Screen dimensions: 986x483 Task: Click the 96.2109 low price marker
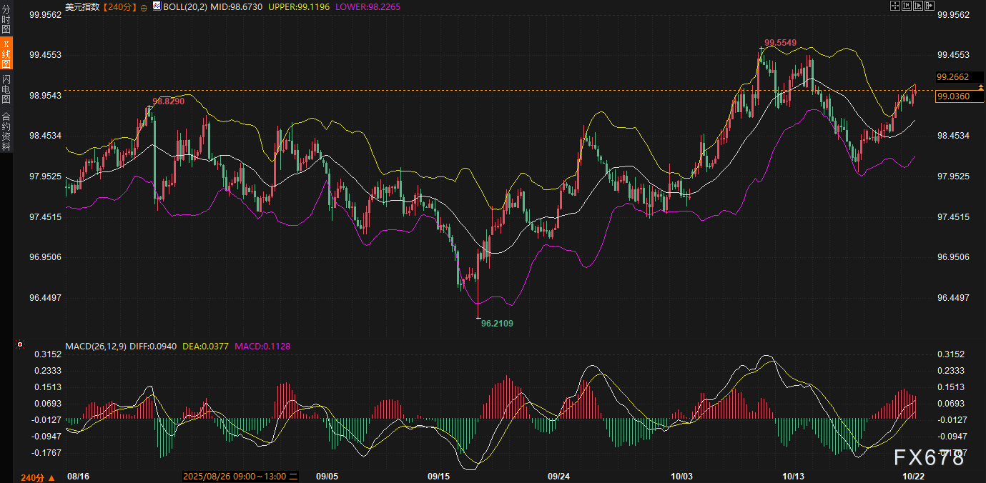496,323
